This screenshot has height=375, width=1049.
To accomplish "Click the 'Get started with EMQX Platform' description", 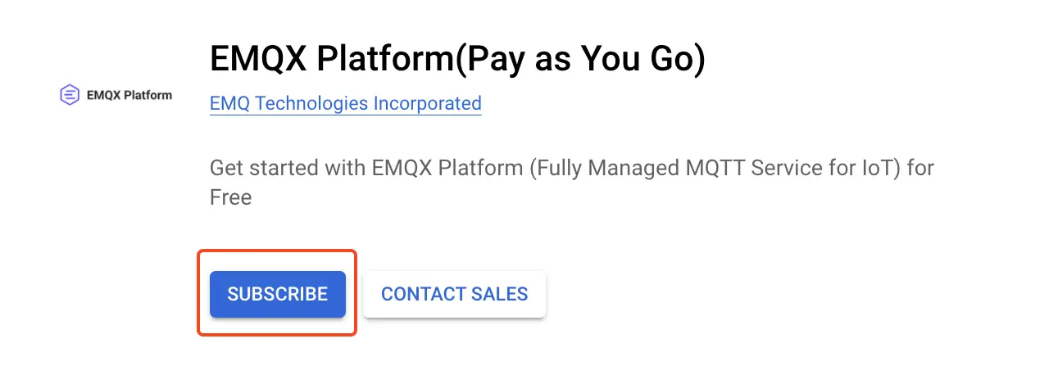I will [x=571, y=169].
